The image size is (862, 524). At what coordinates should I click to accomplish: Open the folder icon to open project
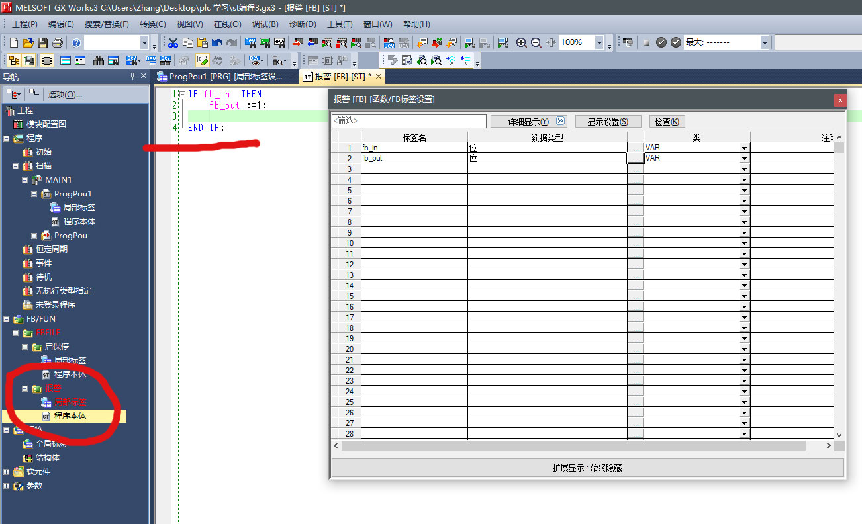(28, 43)
